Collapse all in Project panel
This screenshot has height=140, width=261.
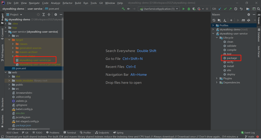coord(49,15)
